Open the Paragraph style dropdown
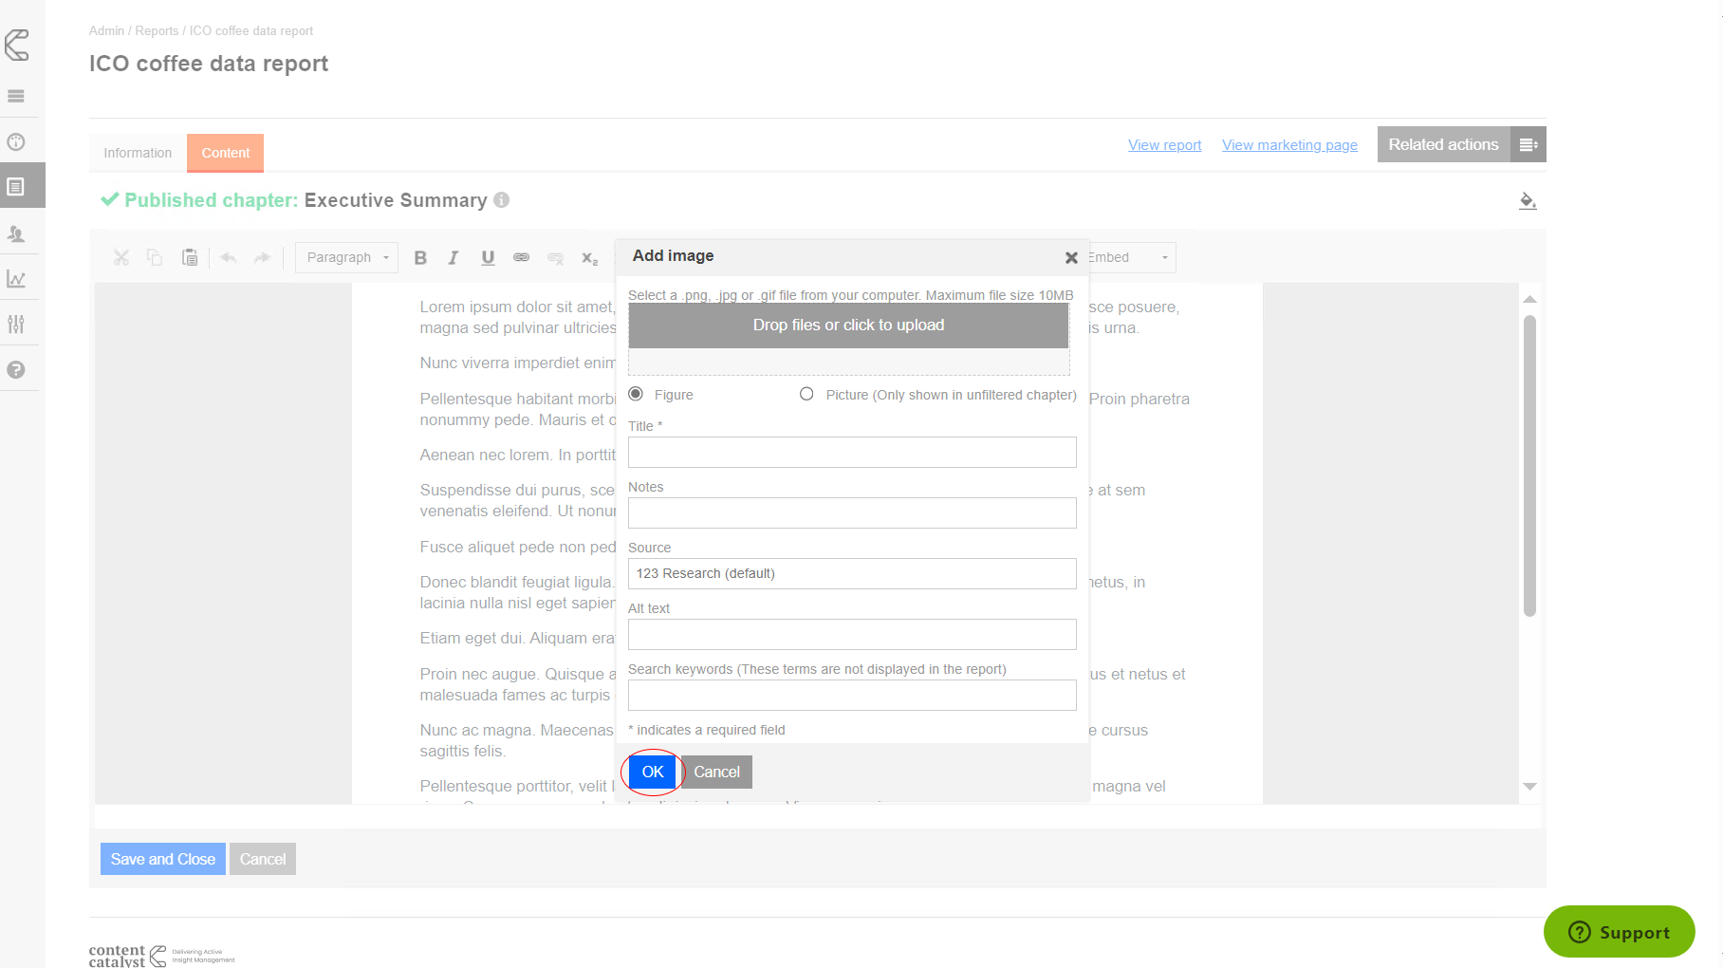The image size is (1723, 968). point(346,257)
